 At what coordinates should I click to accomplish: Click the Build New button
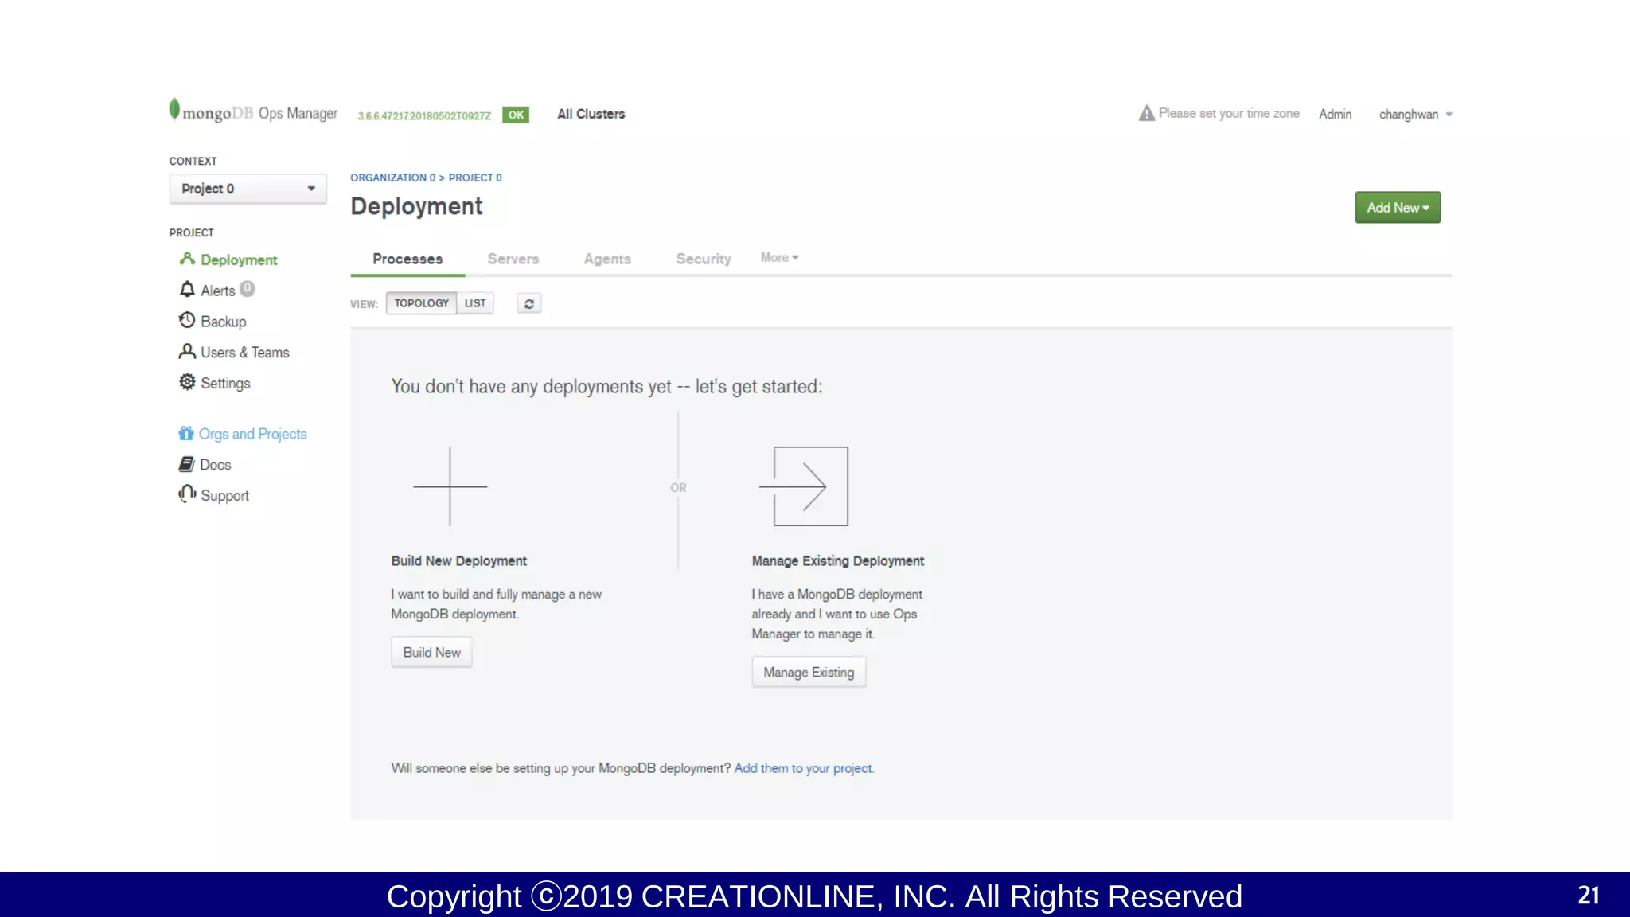tap(431, 652)
